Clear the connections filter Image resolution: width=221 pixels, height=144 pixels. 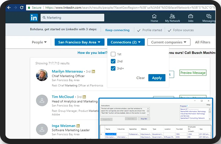[141, 78]
